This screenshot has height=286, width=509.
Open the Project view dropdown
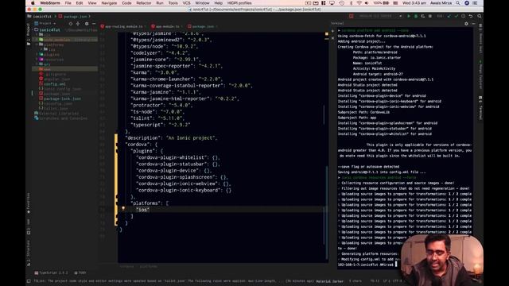pos(45,24)
